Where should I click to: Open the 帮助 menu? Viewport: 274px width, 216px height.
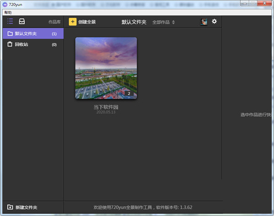tap(8, 12)
